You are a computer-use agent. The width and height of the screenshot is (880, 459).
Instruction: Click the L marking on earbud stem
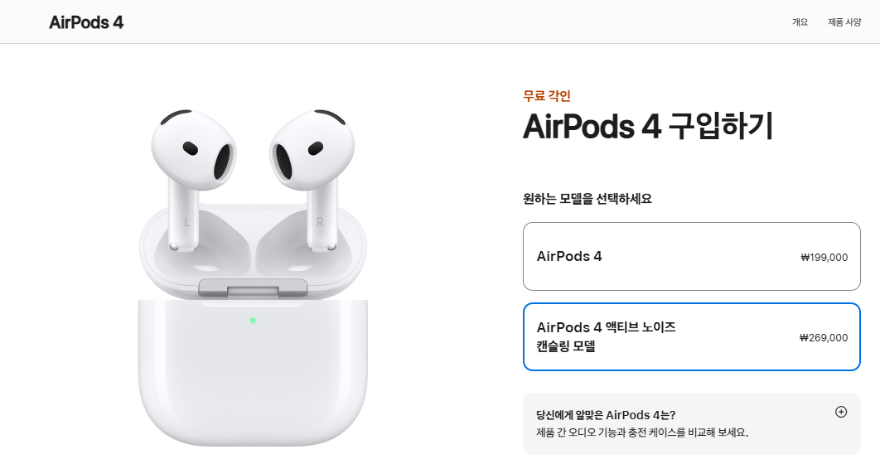(187, 223)
